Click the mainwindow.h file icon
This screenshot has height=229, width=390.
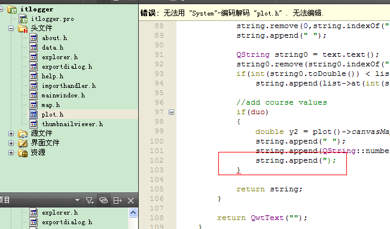coord(33,96)
